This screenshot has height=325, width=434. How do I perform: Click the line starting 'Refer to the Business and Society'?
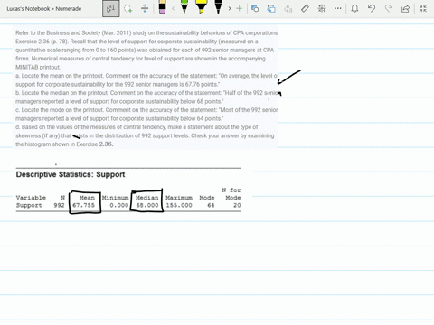coord(146,33)
